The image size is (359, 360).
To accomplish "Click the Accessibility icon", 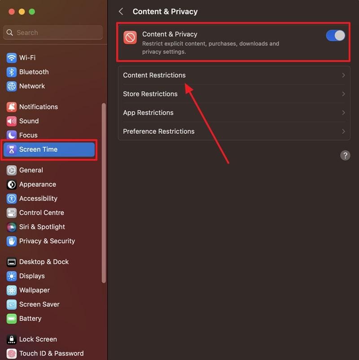I will point(12,198).
